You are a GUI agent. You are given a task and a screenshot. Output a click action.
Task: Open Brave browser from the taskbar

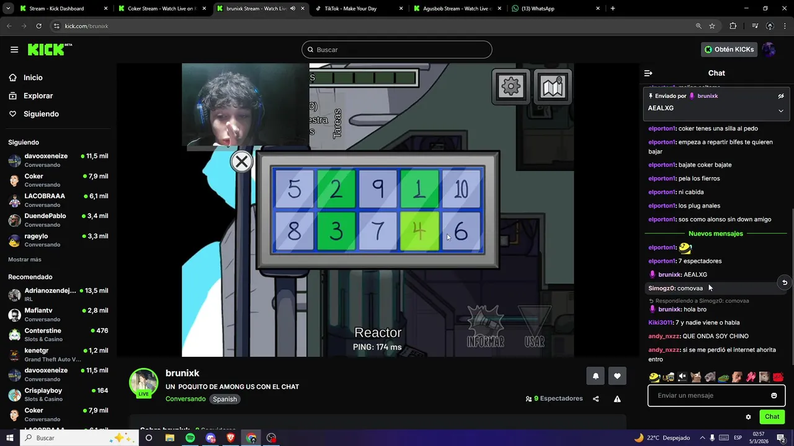pos(231,438)
